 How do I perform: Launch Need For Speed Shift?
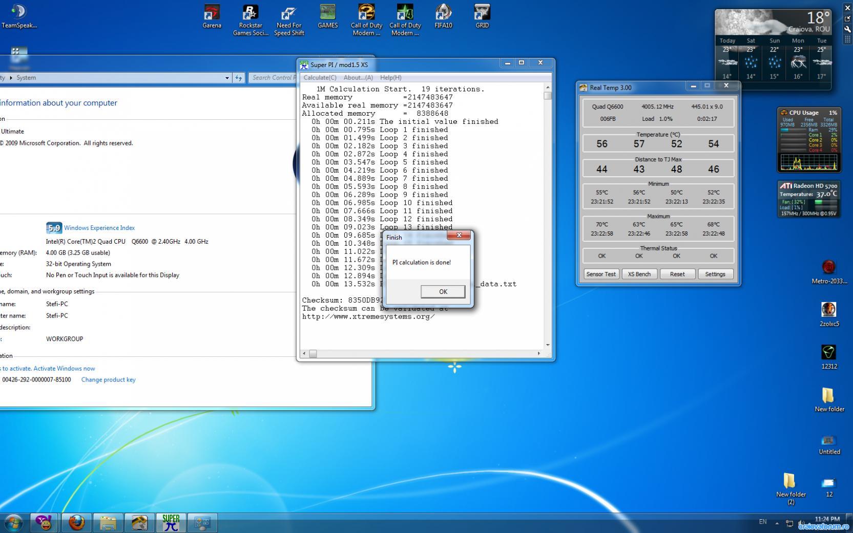pos(289,20)
